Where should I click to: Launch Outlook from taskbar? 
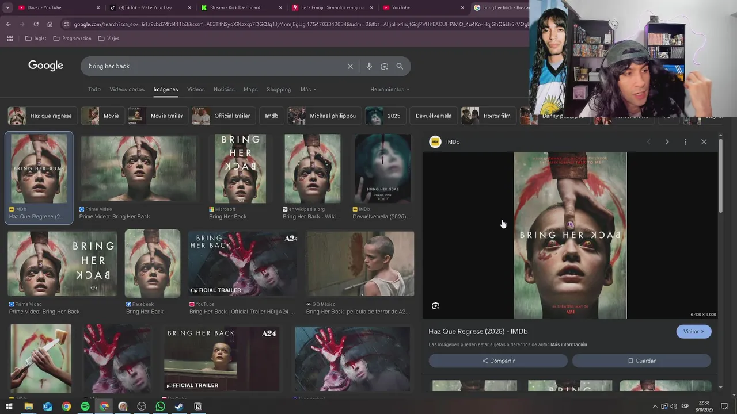click(x=47, y=407)
